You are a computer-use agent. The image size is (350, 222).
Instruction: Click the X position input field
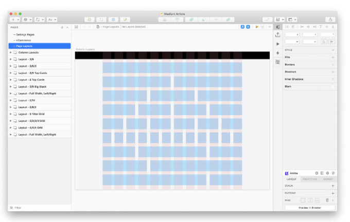coord(292,34)
